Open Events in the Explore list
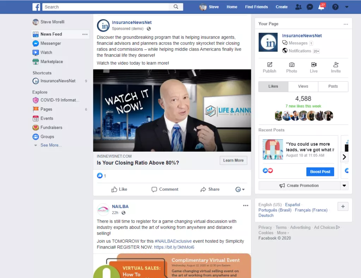 click(x=47, y=118)
